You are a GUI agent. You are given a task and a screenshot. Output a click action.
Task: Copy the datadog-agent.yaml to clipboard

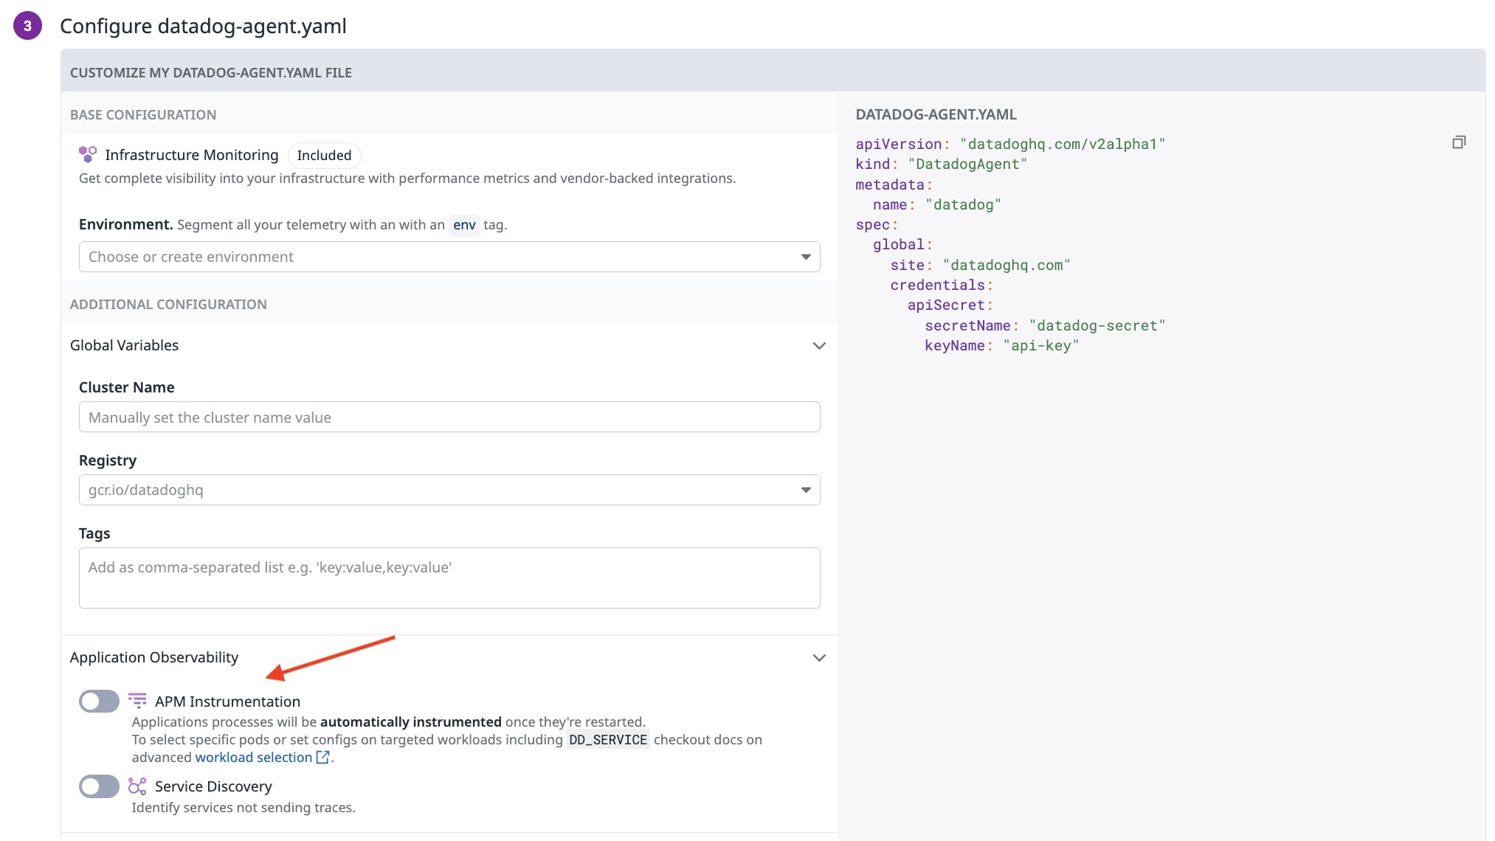(1458, 142)
